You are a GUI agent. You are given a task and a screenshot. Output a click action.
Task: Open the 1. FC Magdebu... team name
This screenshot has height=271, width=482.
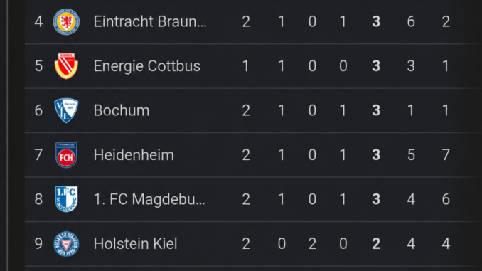click(149, 199)
